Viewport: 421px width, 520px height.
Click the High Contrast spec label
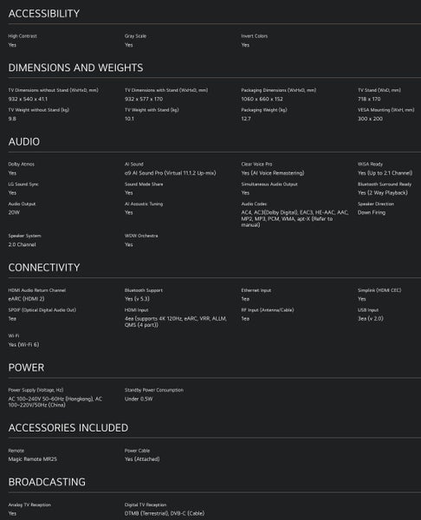point(23,36)
